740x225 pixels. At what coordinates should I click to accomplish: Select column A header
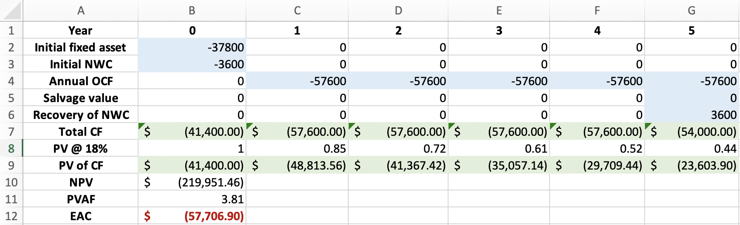click(x=81, y=10)
